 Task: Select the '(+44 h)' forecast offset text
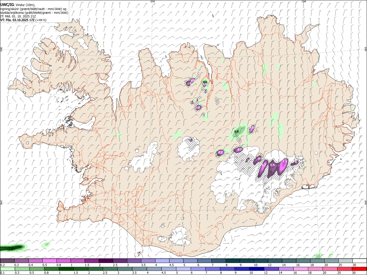point(41,20)
